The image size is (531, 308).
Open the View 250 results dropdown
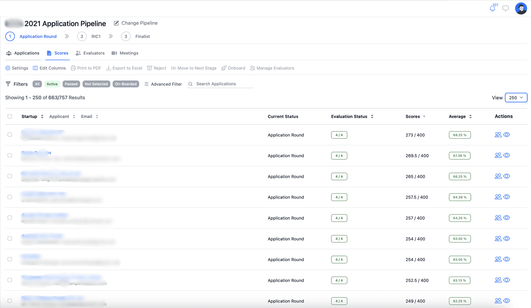(x=516, y=98)
